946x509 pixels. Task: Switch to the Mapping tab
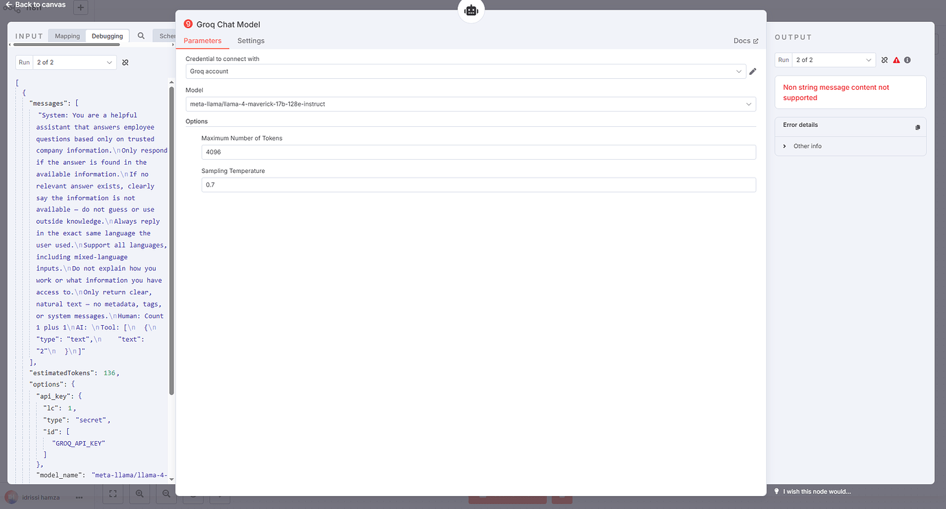(66, 35)
